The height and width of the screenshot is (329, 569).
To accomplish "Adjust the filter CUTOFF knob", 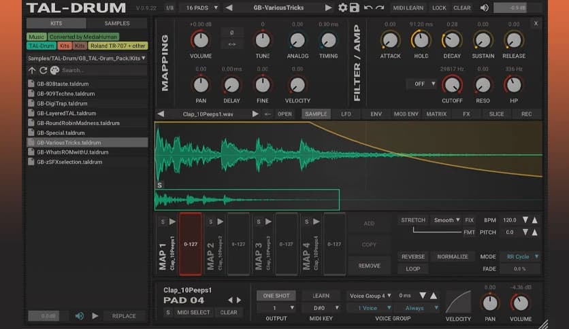I will point(452,85).
